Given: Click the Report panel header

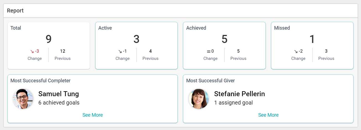Looking at the screenshot, I should point(15,11).
